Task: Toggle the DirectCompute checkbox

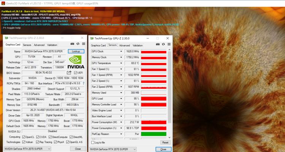Action: click(50, 137)
